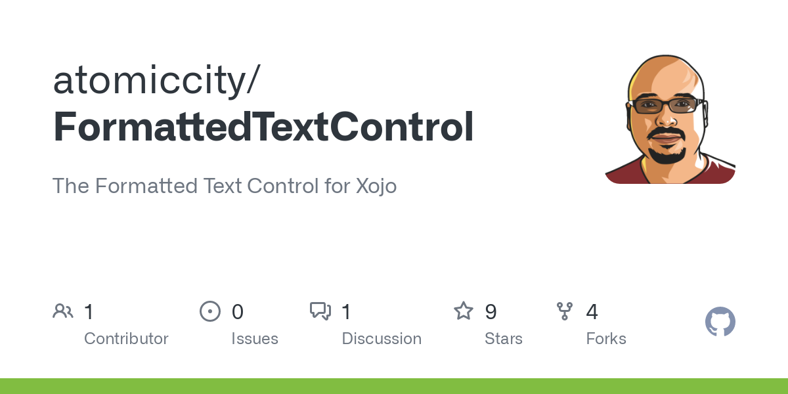Screen dimensions: 788x394
Task: Select the Forks label
Action: [606, 339]
